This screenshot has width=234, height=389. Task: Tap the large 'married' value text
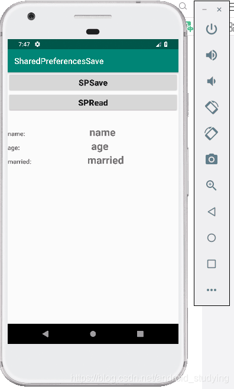pyautogui.click(x=106, y=160)
